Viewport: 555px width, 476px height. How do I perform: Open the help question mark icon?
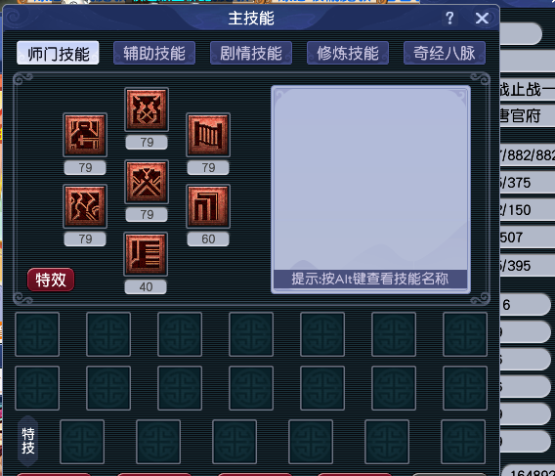[449, 18]
